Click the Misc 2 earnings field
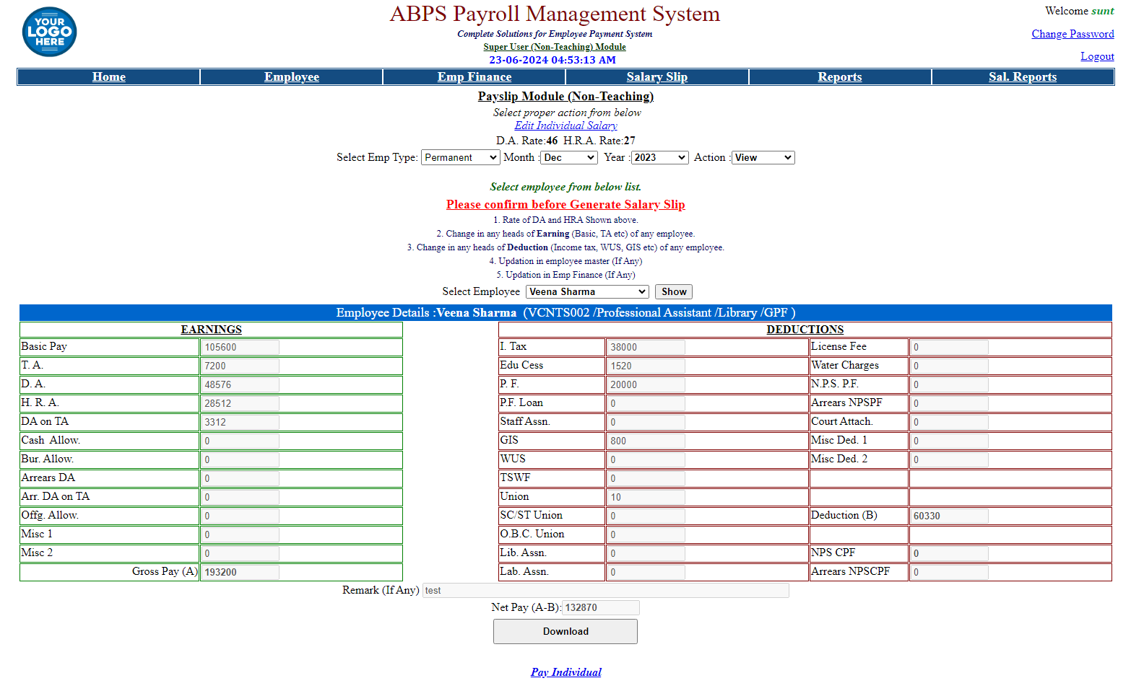 (x=240, y=553)
